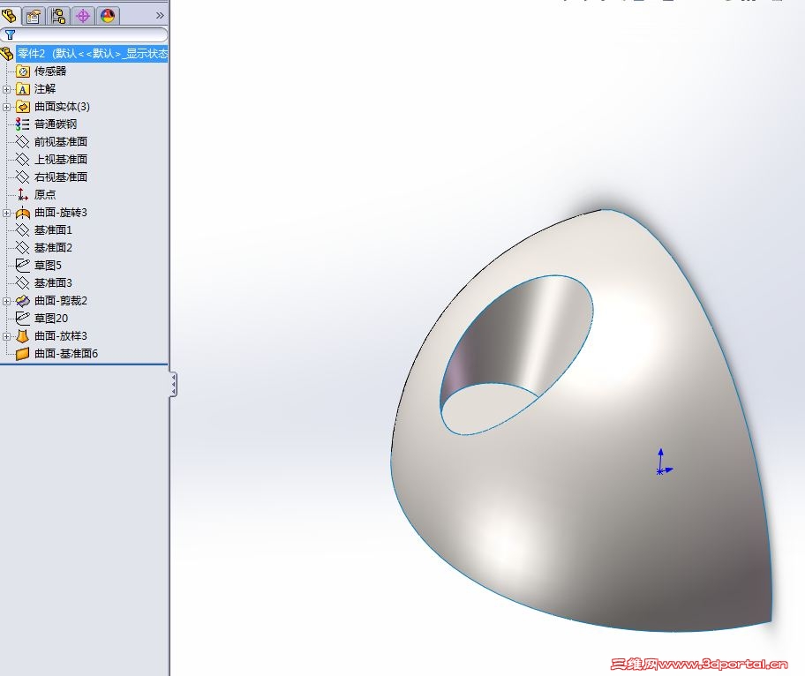The image size is (805, 676).
Task: Open the DimXpertManager tab
Action: pos(83,16)
